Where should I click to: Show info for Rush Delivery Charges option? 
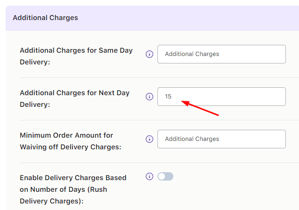(x=149, y=176)
